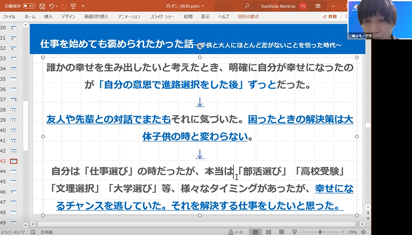412x235 pixels.
Task: Click the slide pane vertical scrollbar thumb
Action: [368, 125]
